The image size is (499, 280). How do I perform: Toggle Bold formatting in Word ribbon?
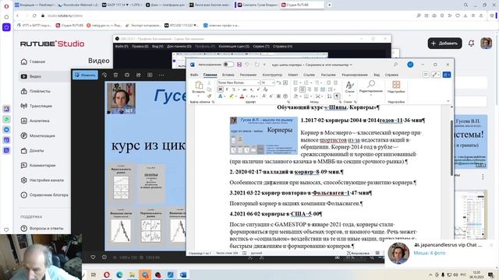pyautogui.click(x=220, y=89)
